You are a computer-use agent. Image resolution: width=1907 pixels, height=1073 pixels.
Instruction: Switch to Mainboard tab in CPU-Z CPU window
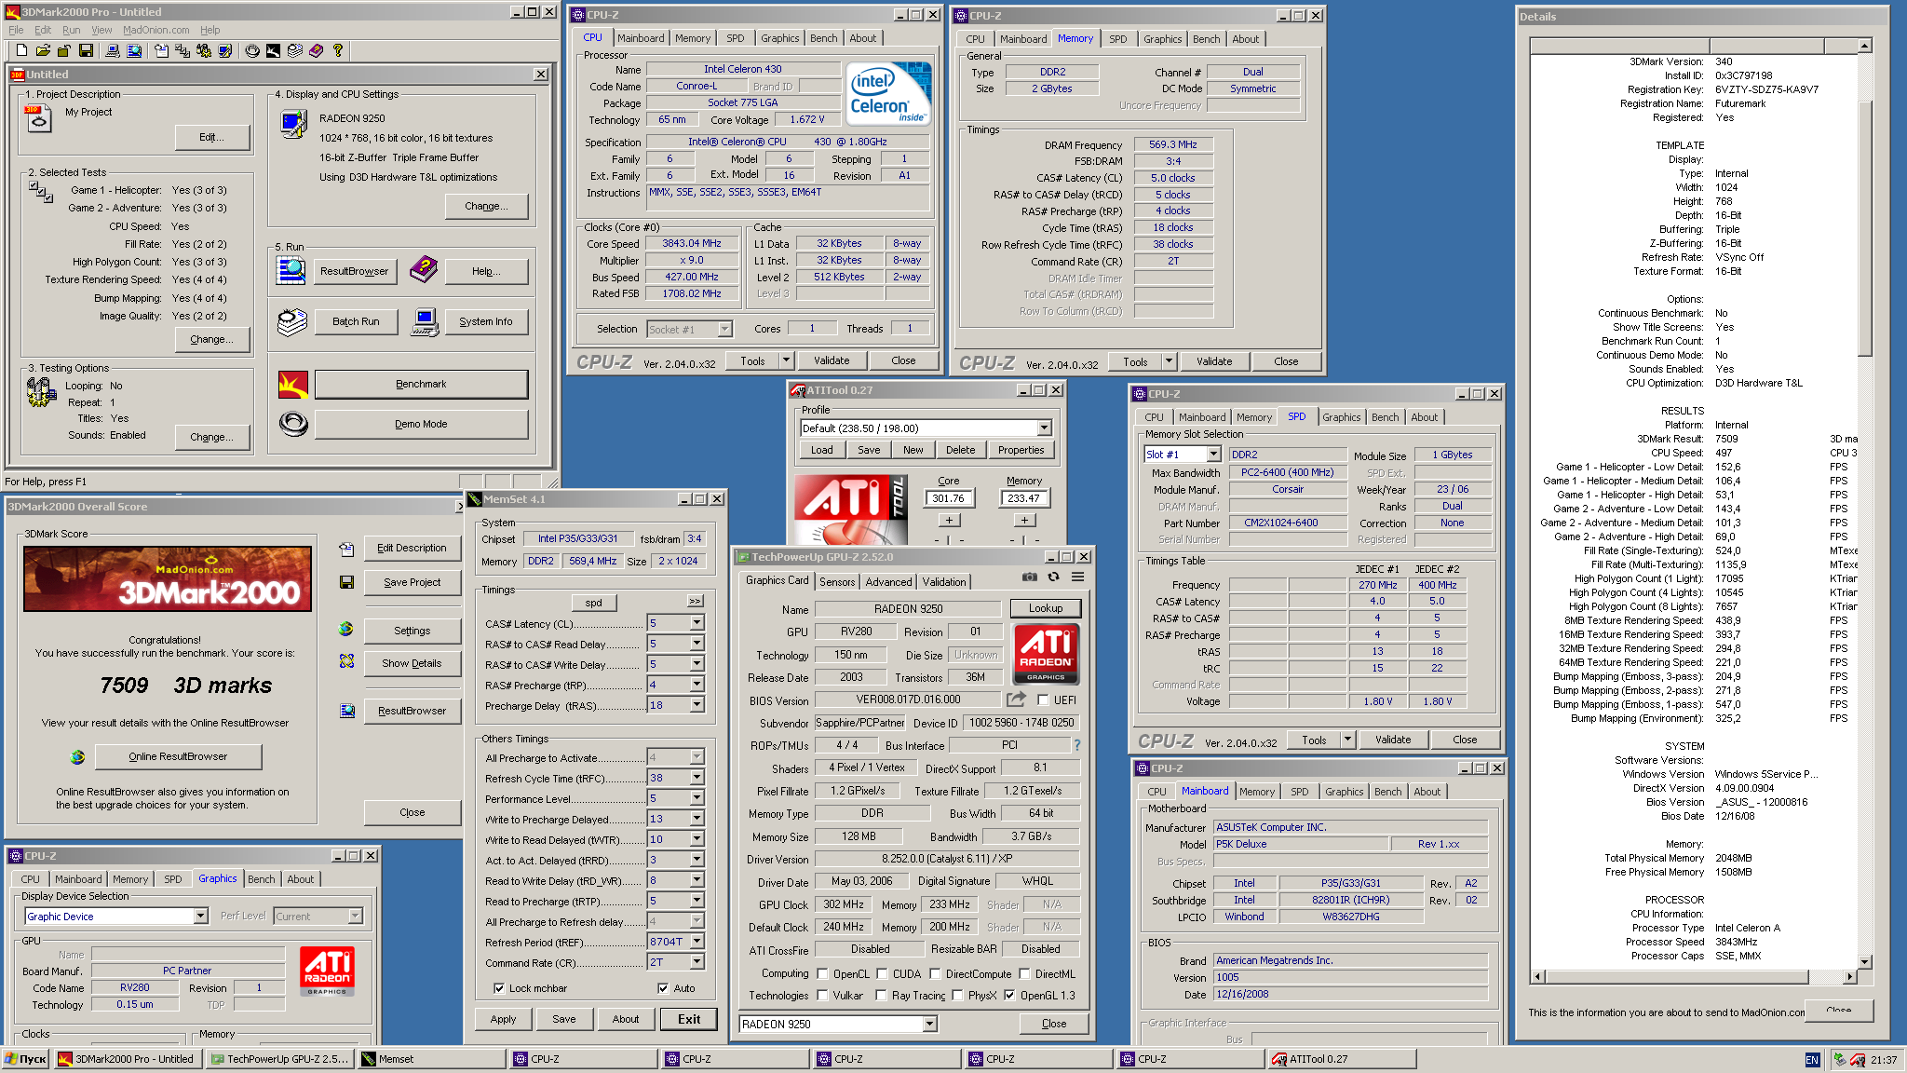[641, 38]
